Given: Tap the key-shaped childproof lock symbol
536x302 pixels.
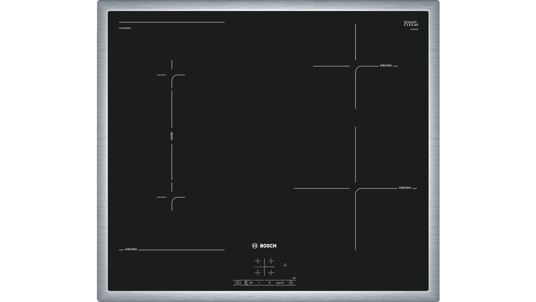Looking at the screenshot, I should [x=251, y=283].
